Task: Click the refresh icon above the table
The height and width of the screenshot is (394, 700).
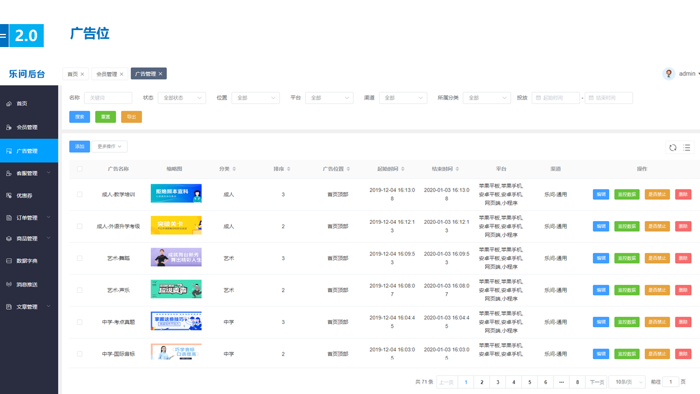Action: [673, 147]
